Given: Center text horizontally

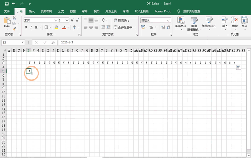Looking at the screenshot, I should [91, 27].
